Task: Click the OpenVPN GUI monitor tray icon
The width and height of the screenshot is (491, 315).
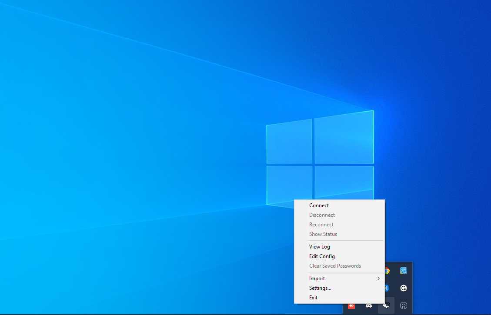Action: coord(386,306)
